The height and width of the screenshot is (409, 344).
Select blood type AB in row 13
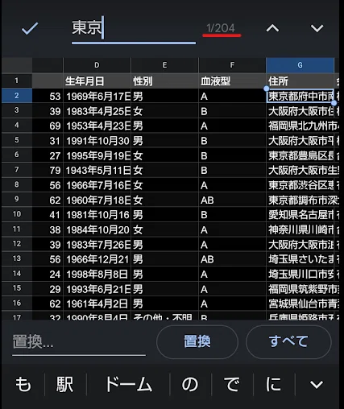[x=232, y=259]
